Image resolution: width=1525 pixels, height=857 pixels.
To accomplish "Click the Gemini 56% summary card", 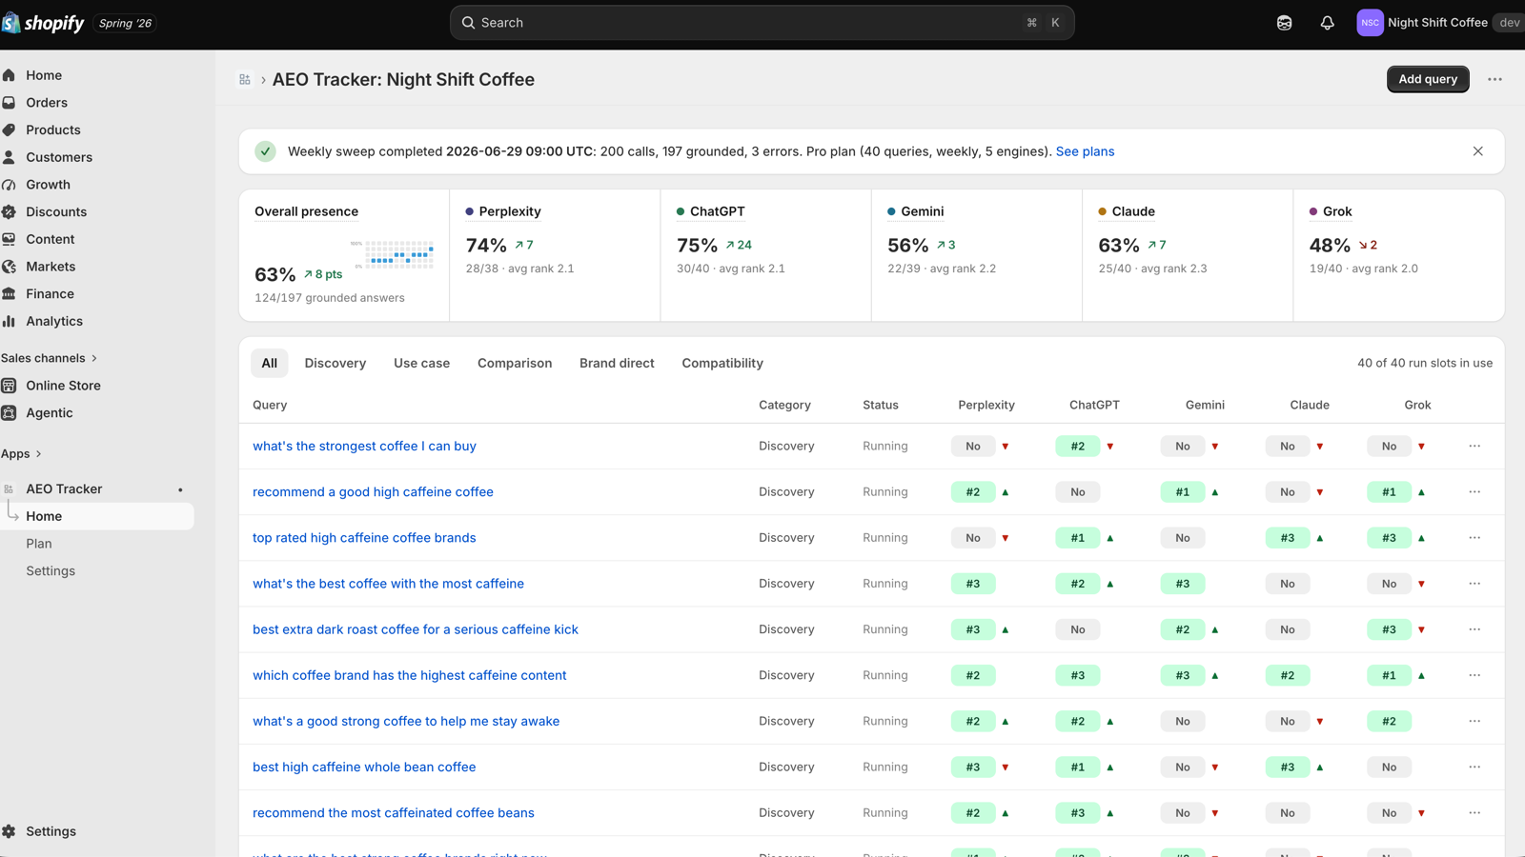I will [x=977, y=255].
